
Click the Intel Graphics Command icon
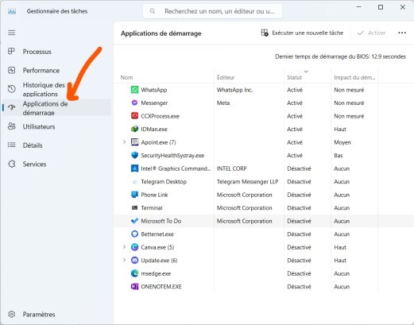[134, 168]
